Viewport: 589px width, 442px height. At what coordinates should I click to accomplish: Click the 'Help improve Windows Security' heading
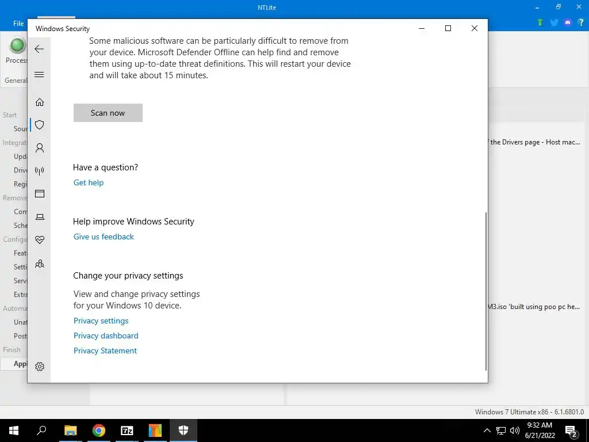point(133,222)
